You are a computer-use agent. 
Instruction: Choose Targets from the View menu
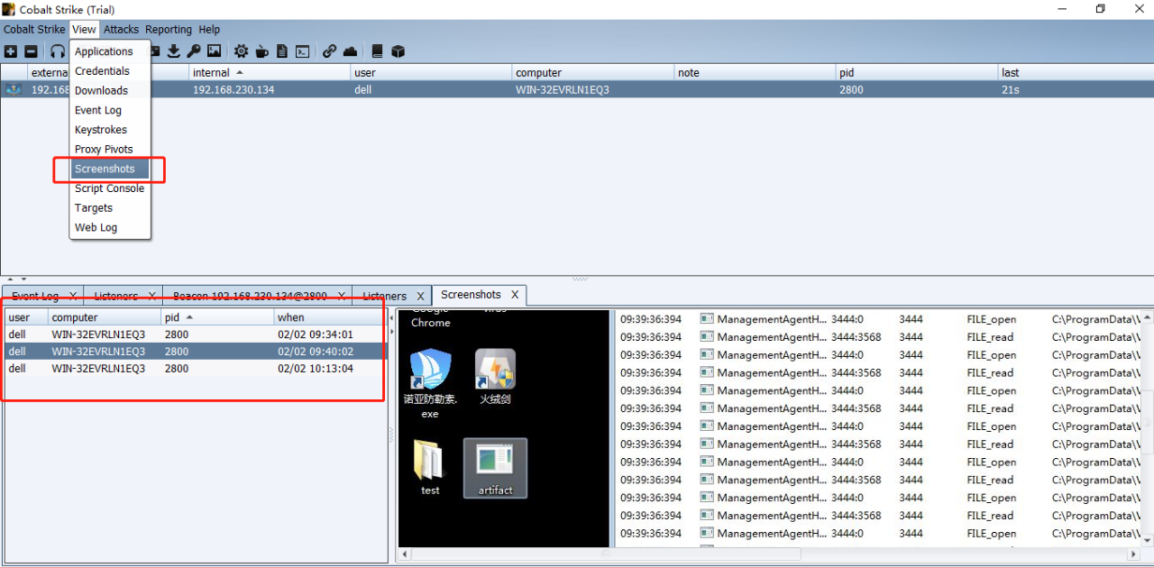(x=110, y=207)
